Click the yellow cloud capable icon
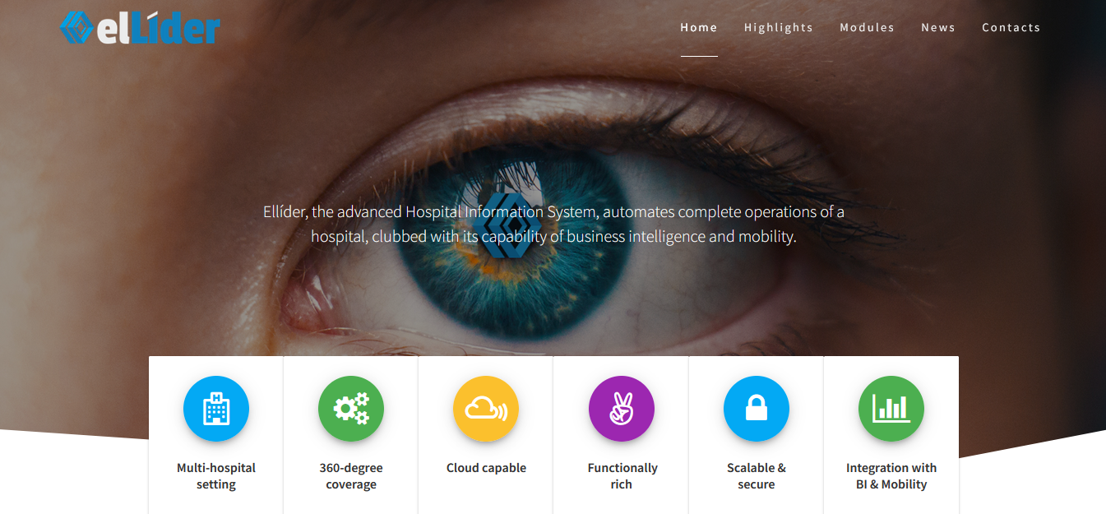The image size is (1106, 514). [486, 409]
